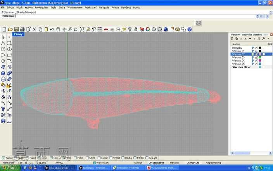The image size is (273, 171).
Task: Switch to Rhinoceros V4.0 Help taskbar window
Action: (128, 168)
